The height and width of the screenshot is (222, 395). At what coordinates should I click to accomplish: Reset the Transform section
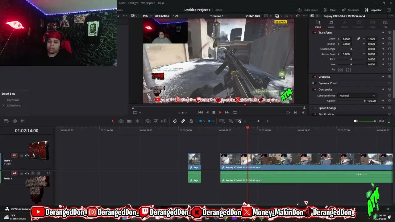click(x=389, y=33)
